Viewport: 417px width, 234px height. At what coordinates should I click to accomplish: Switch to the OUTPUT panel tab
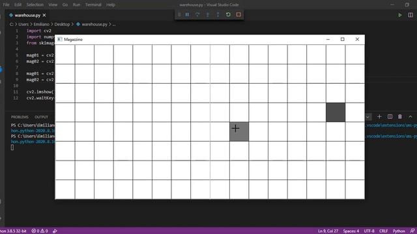click(41, 117)
